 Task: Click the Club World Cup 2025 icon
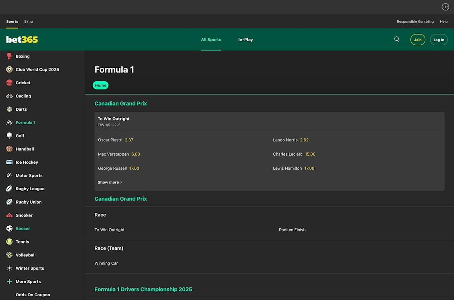coord(9,70)
